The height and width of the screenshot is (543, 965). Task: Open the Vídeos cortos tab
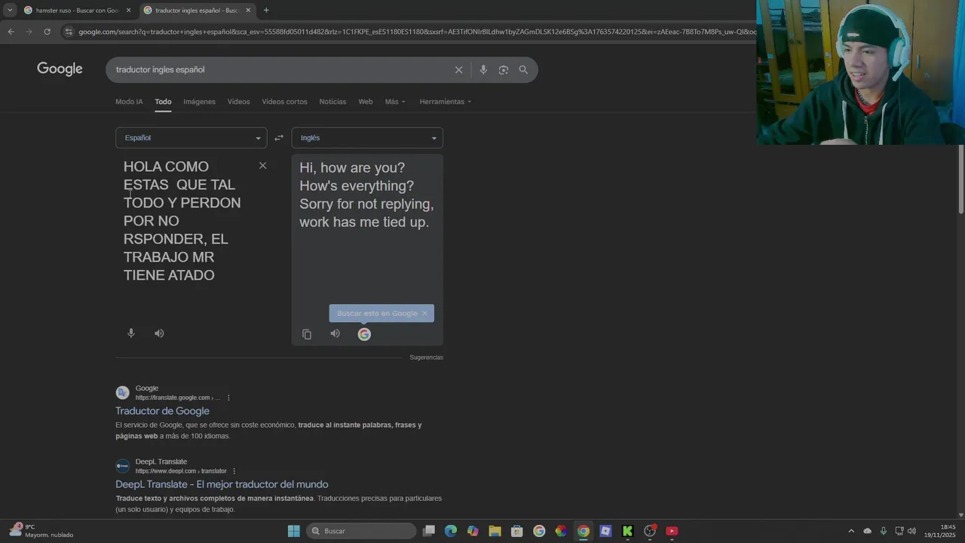click(x=284, y=102)
